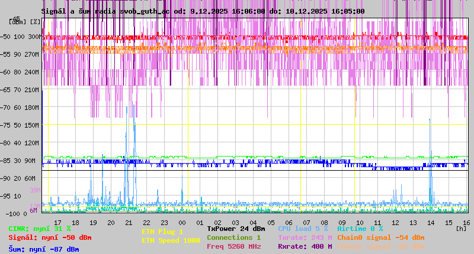Click the '60M' y-axis label
The height and width of the screenshot is (254, 474).
[x=30, y=178]
